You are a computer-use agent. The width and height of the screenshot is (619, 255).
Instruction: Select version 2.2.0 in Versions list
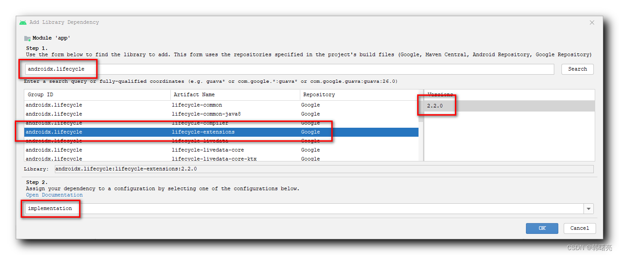click(x=509, y=106)
